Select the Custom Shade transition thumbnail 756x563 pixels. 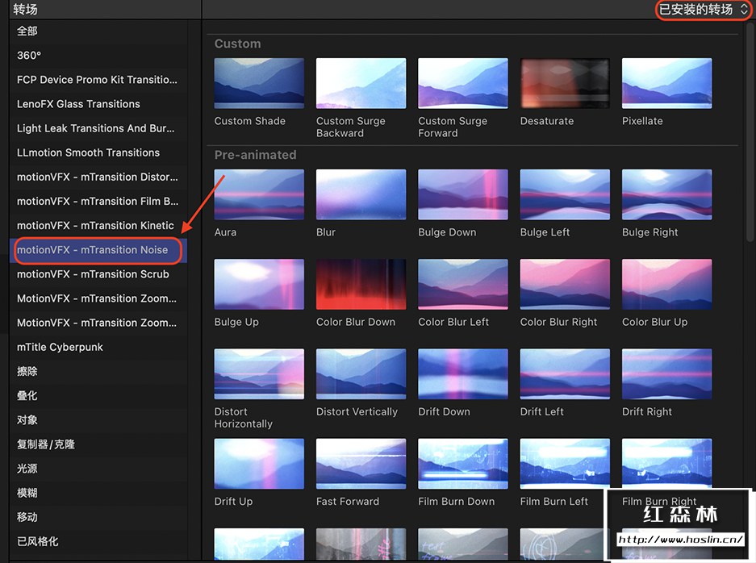[259, 83]
